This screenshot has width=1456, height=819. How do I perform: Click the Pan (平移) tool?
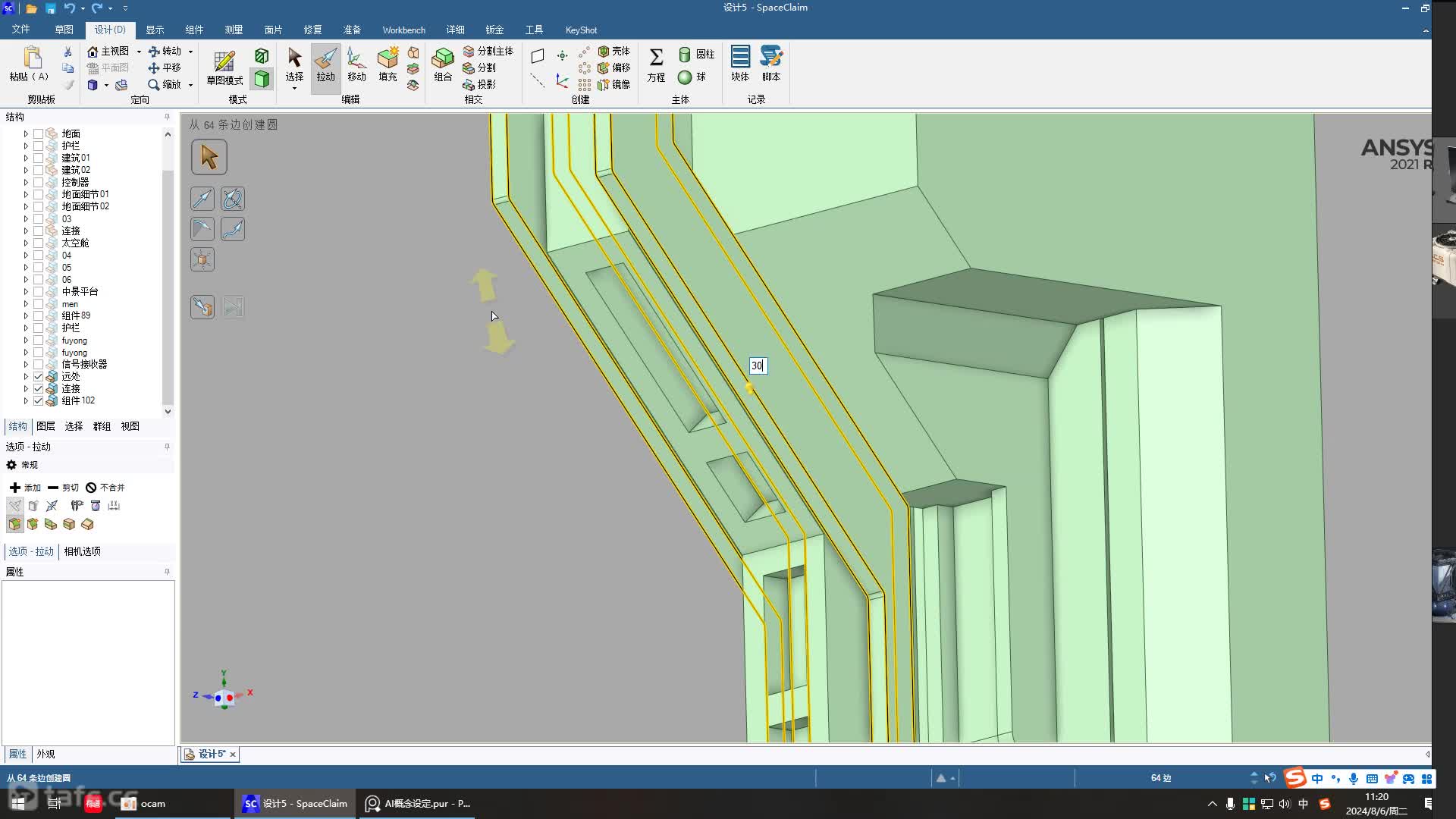click(x=165, y=67)
